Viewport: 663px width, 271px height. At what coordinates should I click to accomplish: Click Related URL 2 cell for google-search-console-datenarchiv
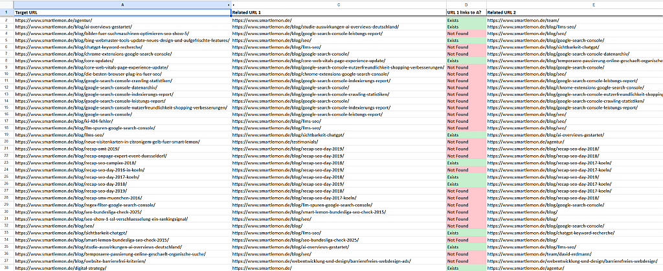click(x=575, y=54)
